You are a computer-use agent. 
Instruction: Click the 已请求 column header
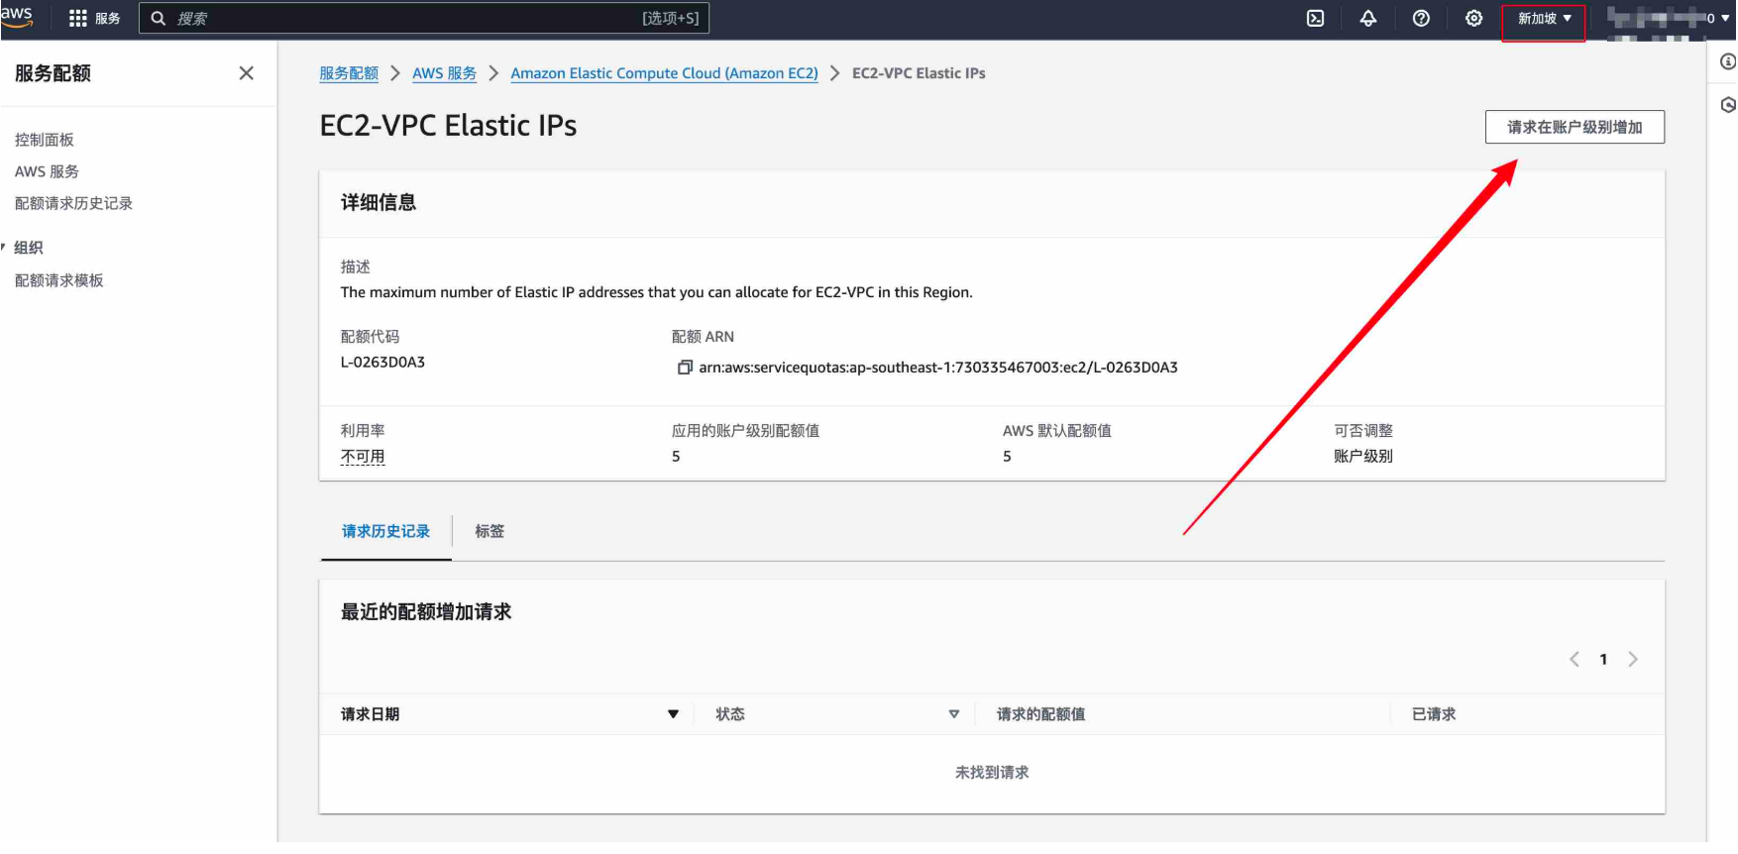pos(1434,714)
